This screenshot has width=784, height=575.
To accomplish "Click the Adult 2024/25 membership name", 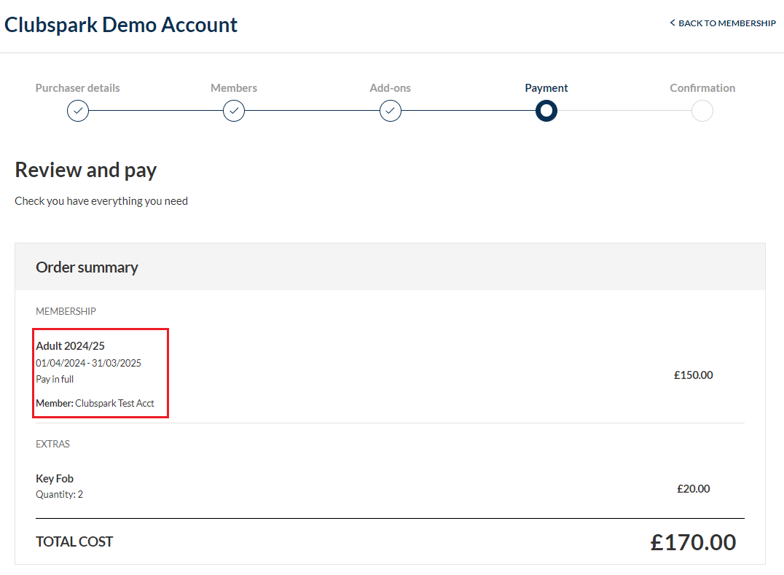I will [x=71, y=346].
